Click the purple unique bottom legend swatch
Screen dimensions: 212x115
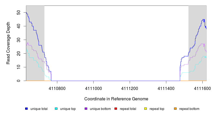pyautogui.click(x=86, y=109)
